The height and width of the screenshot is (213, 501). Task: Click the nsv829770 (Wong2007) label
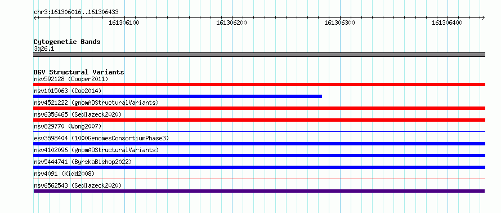point(68,126)
